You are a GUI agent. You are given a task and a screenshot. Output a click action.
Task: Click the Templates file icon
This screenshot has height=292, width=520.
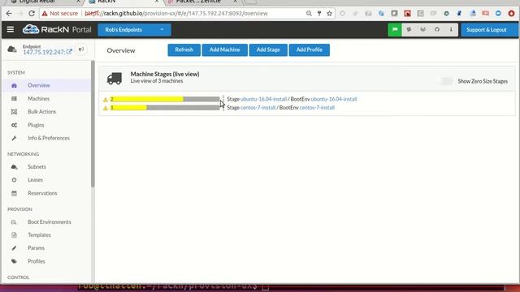(x=14, y=234)
